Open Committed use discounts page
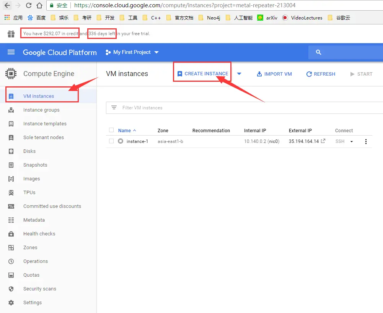The height and width of the screenshot is (313, 383). point(52,206)
